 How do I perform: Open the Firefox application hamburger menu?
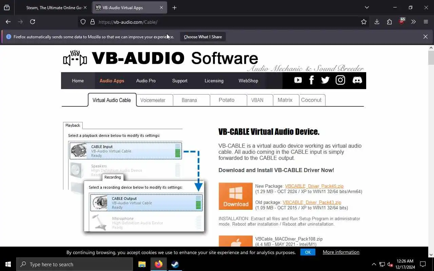(x=426, y=22)
